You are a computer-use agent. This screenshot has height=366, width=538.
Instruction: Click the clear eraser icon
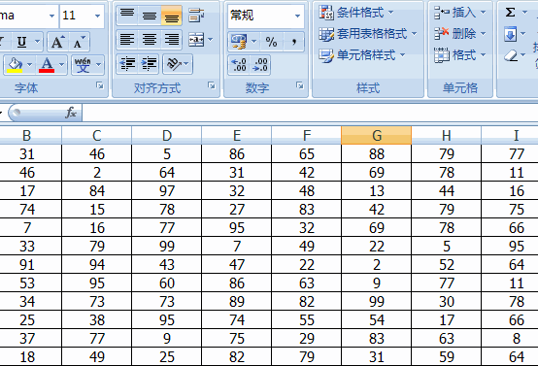(x=511, y=55)
